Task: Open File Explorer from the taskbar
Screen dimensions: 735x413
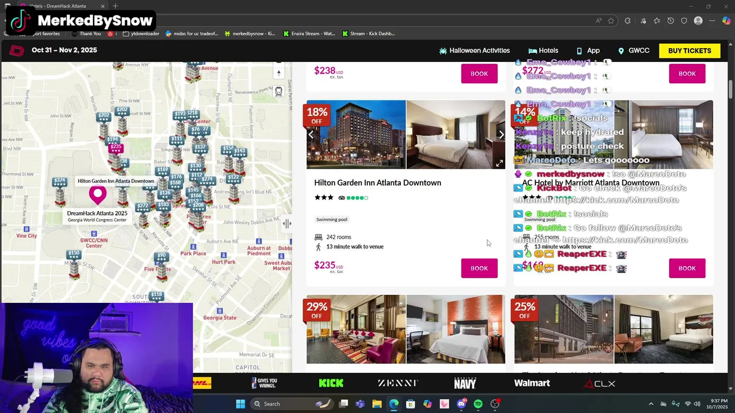Action: (x=377, y=404)
